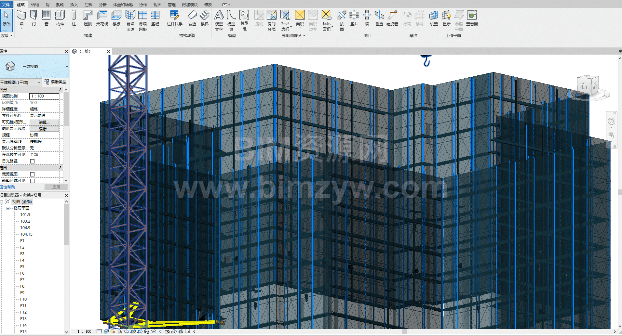622x336 pixels.
Task: Select the Area (面积) tool
Action: [x=300, y=18]
